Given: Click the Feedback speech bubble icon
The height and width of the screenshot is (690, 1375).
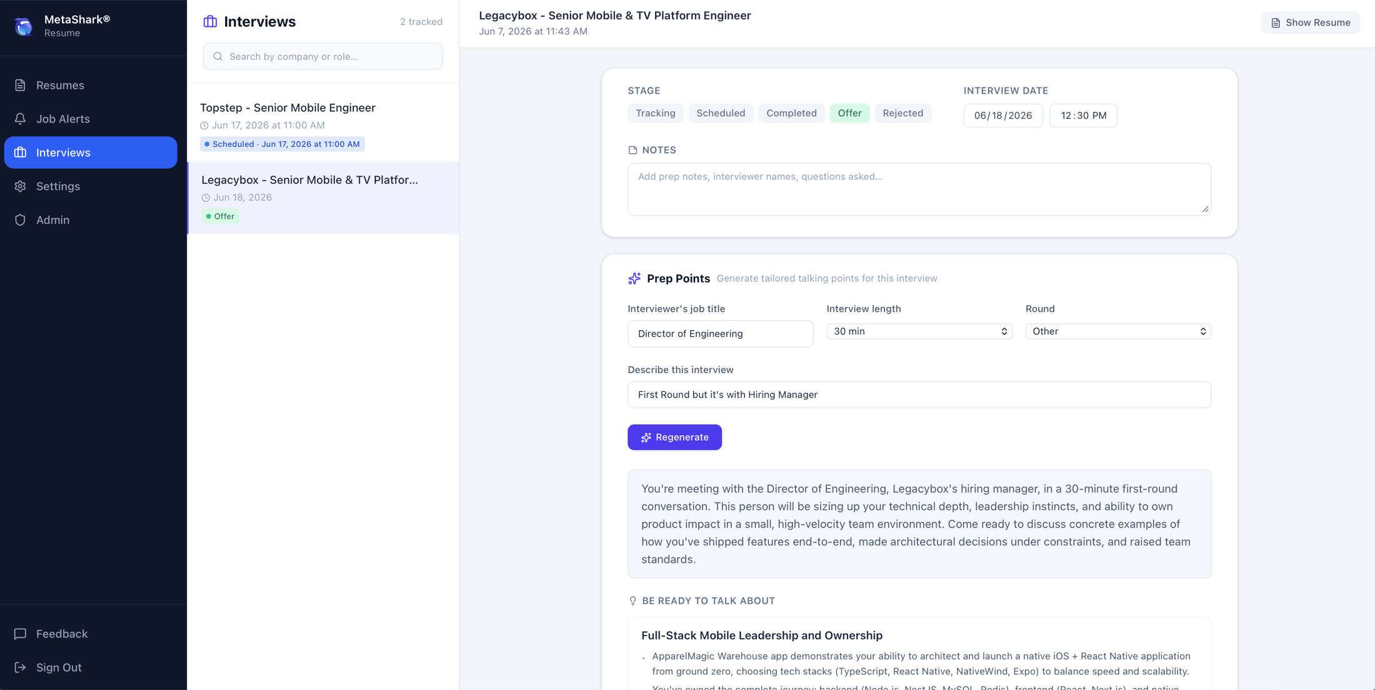Looking at the screenshot, I should [x=20, y=634].
